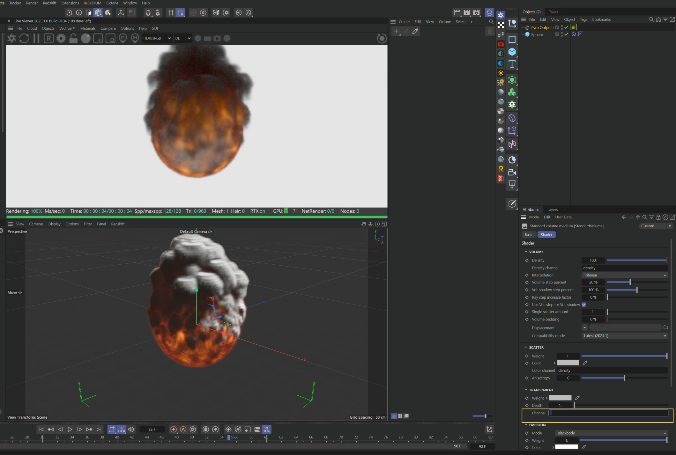Toggle the render lock icon in Live Viewer

point(73,38)
